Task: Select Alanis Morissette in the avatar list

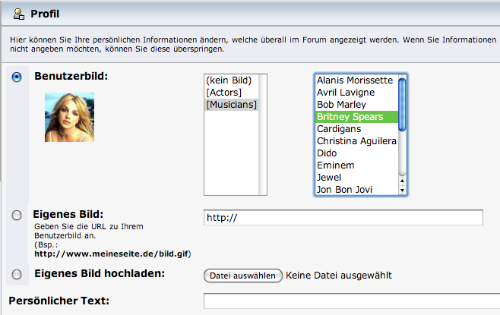Action: (356, 80)
